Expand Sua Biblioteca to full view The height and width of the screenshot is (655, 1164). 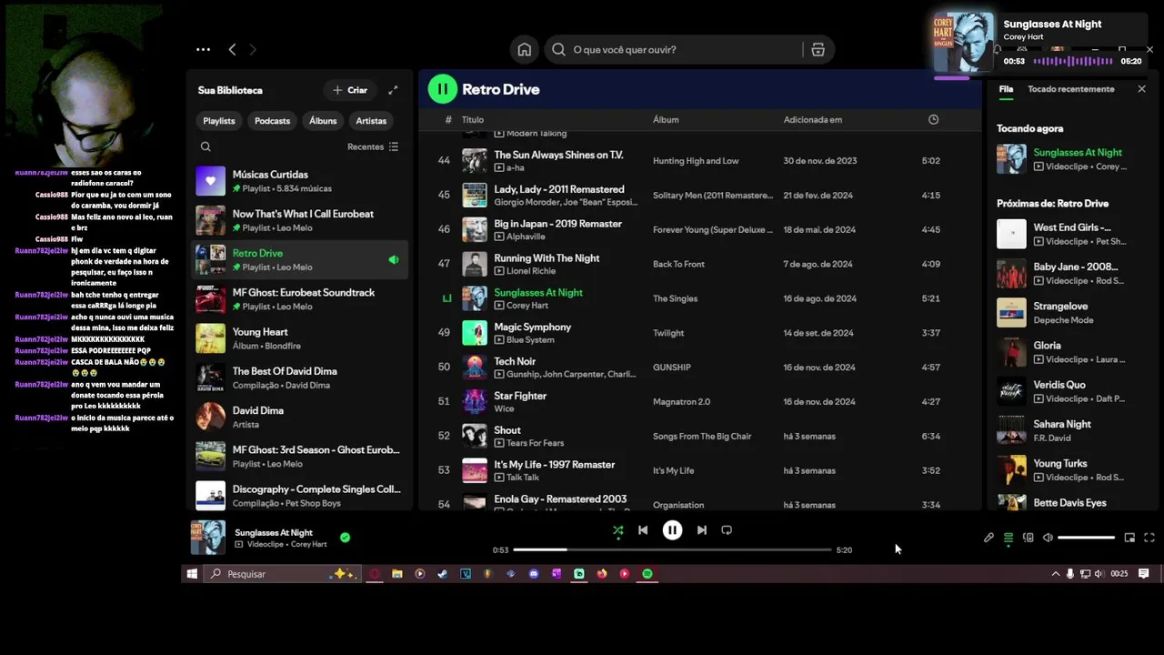pyautogui.click(x=393, y=90)
